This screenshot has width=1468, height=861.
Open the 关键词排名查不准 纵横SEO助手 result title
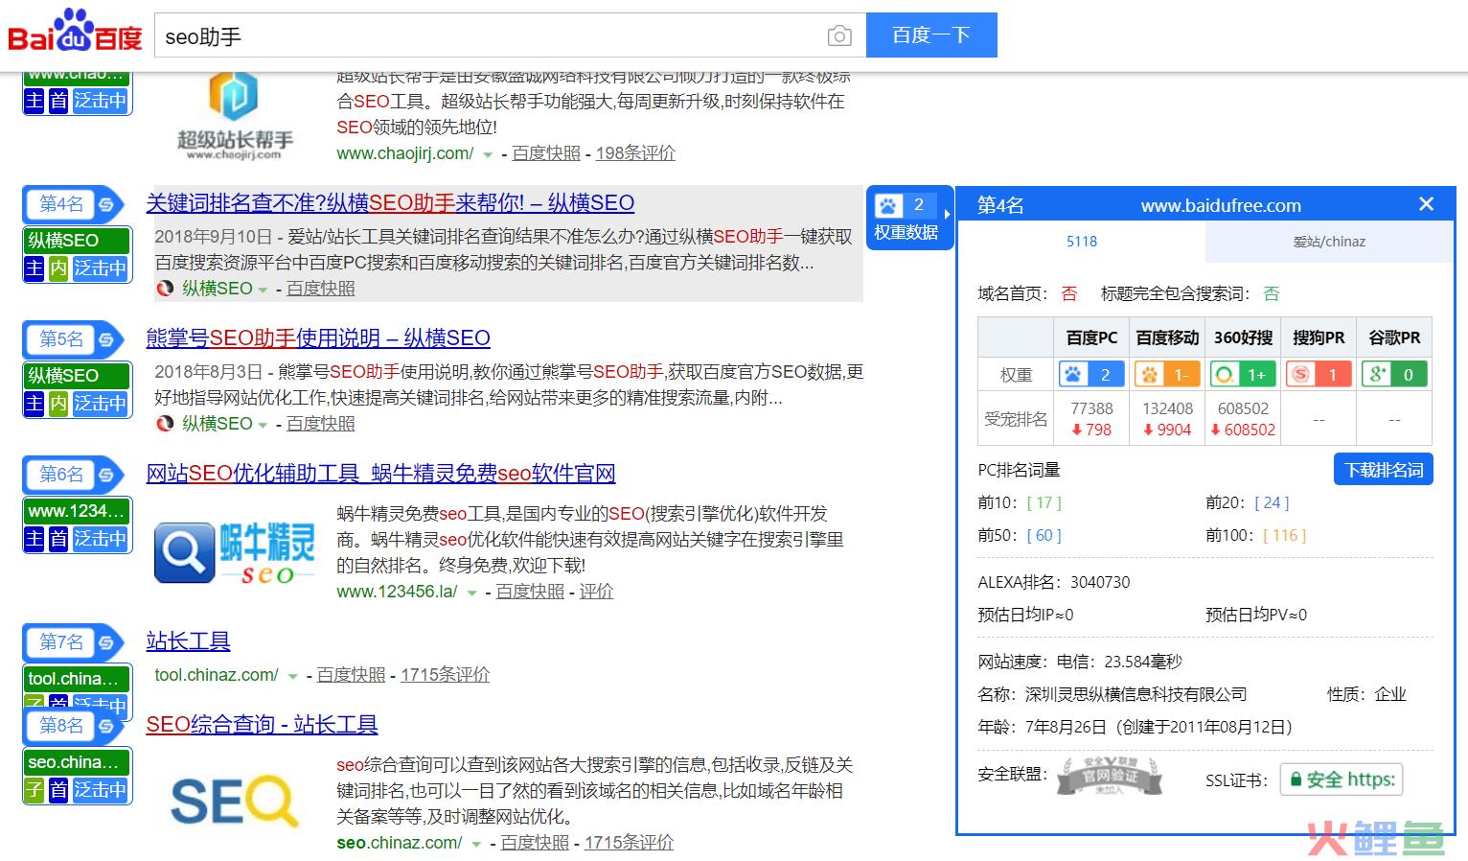[x=390, y=203]
